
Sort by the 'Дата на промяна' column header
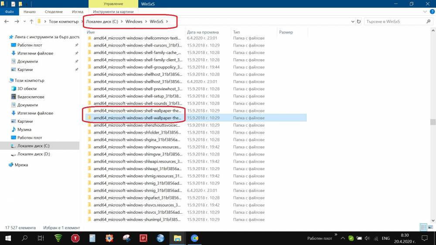(203, 32)
